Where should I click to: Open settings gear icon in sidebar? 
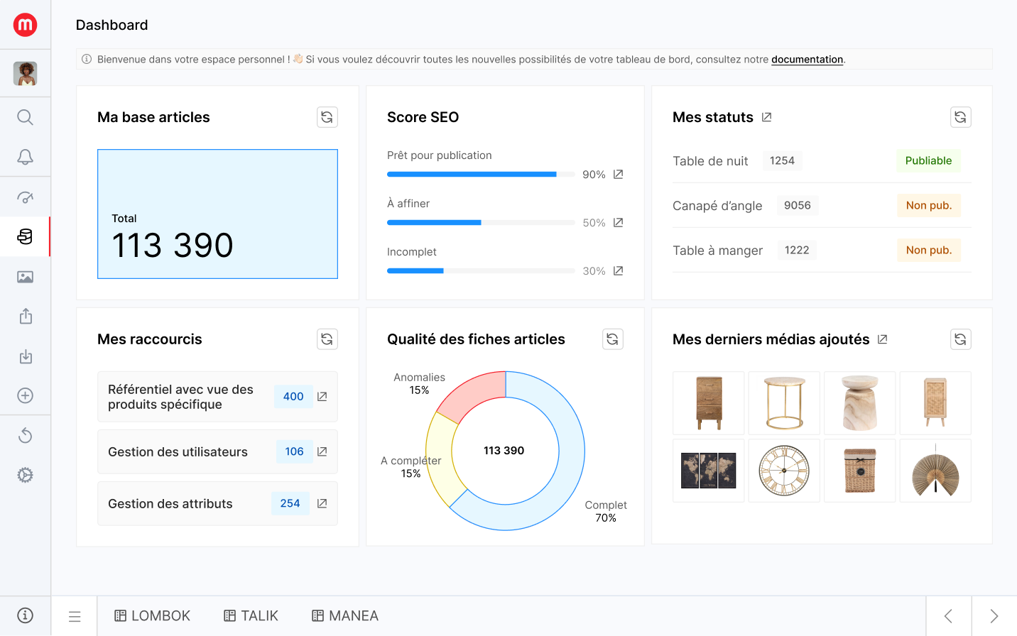(x=25, y=475)
